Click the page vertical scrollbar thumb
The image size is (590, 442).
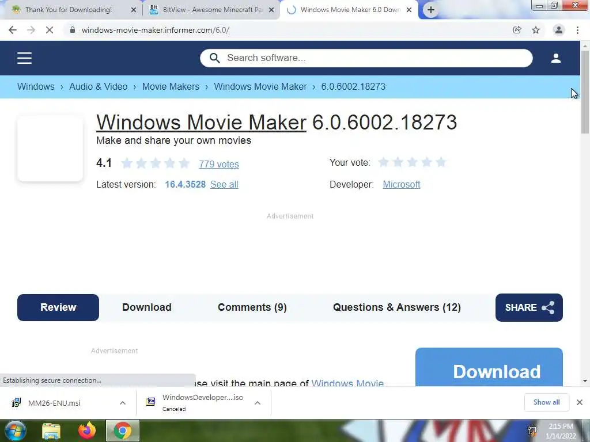585,92
